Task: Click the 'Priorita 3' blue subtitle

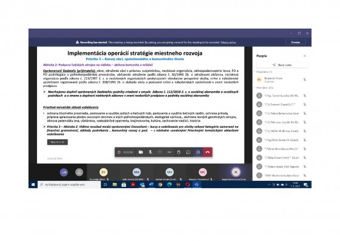Action: [x=135, y=59]
